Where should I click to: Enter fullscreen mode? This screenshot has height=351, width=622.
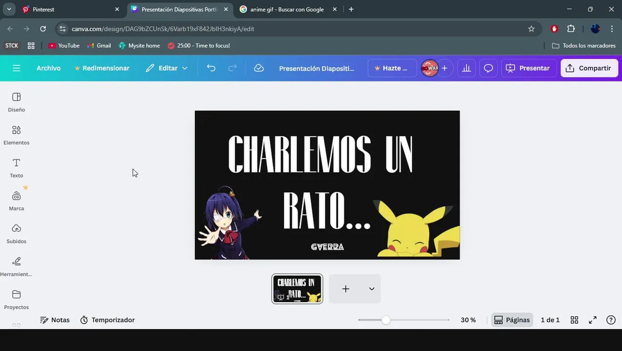coord(593,320)
